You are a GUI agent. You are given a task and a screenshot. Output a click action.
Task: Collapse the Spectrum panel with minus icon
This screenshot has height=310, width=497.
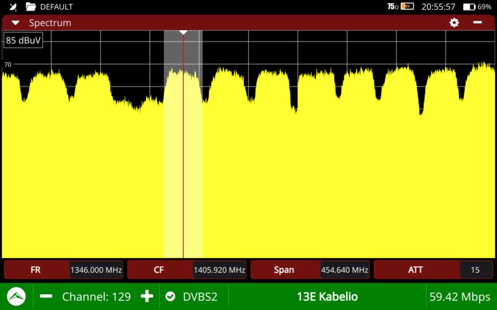point(477,23)
